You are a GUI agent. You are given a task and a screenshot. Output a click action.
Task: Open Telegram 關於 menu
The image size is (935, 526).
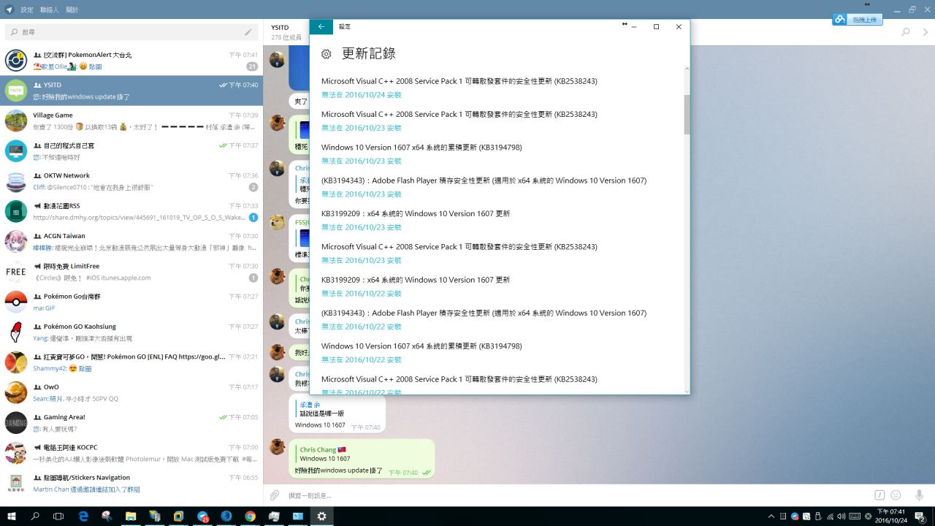[72, 9]
